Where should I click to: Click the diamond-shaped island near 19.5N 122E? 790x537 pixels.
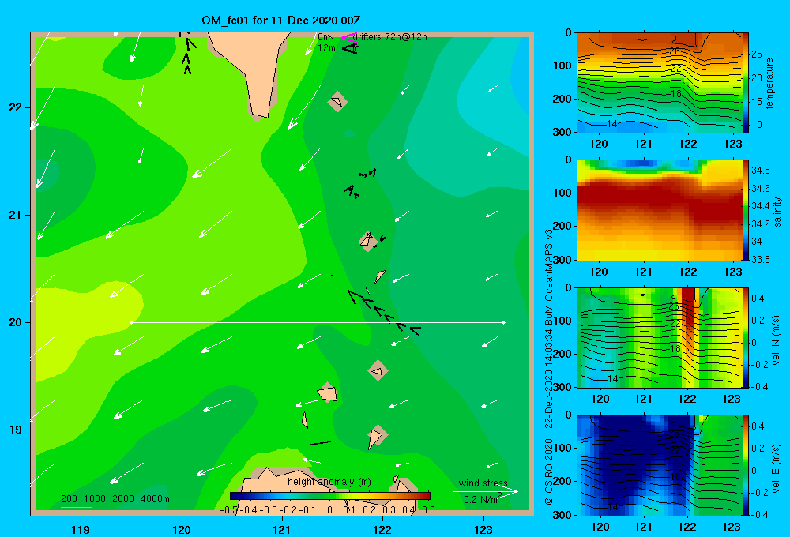[378, 370]
